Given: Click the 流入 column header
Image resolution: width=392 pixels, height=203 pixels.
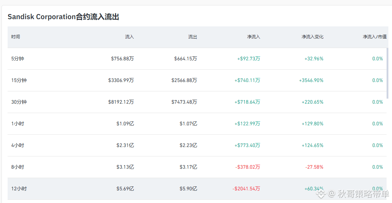Looking at the screenshot, I should pyautogui.click(x=129, y=37).
